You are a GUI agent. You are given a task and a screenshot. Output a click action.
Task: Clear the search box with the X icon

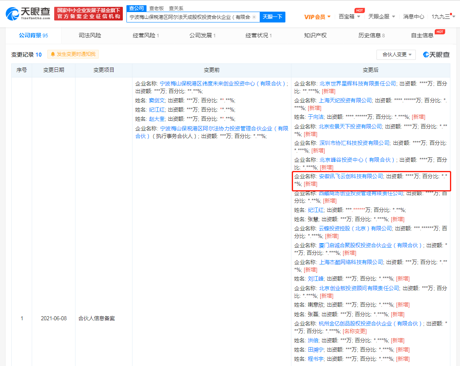click(x=254, y=17)
